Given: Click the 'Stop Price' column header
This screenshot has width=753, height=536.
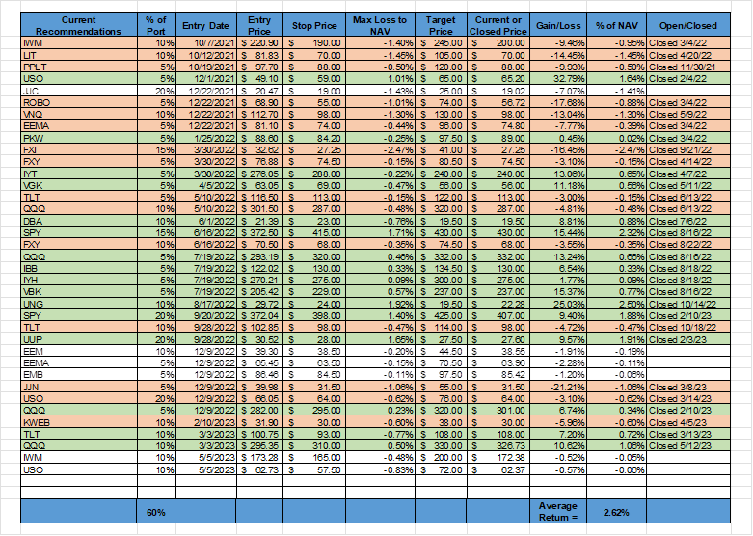Looking at the screenshot, I should [314, 25].
